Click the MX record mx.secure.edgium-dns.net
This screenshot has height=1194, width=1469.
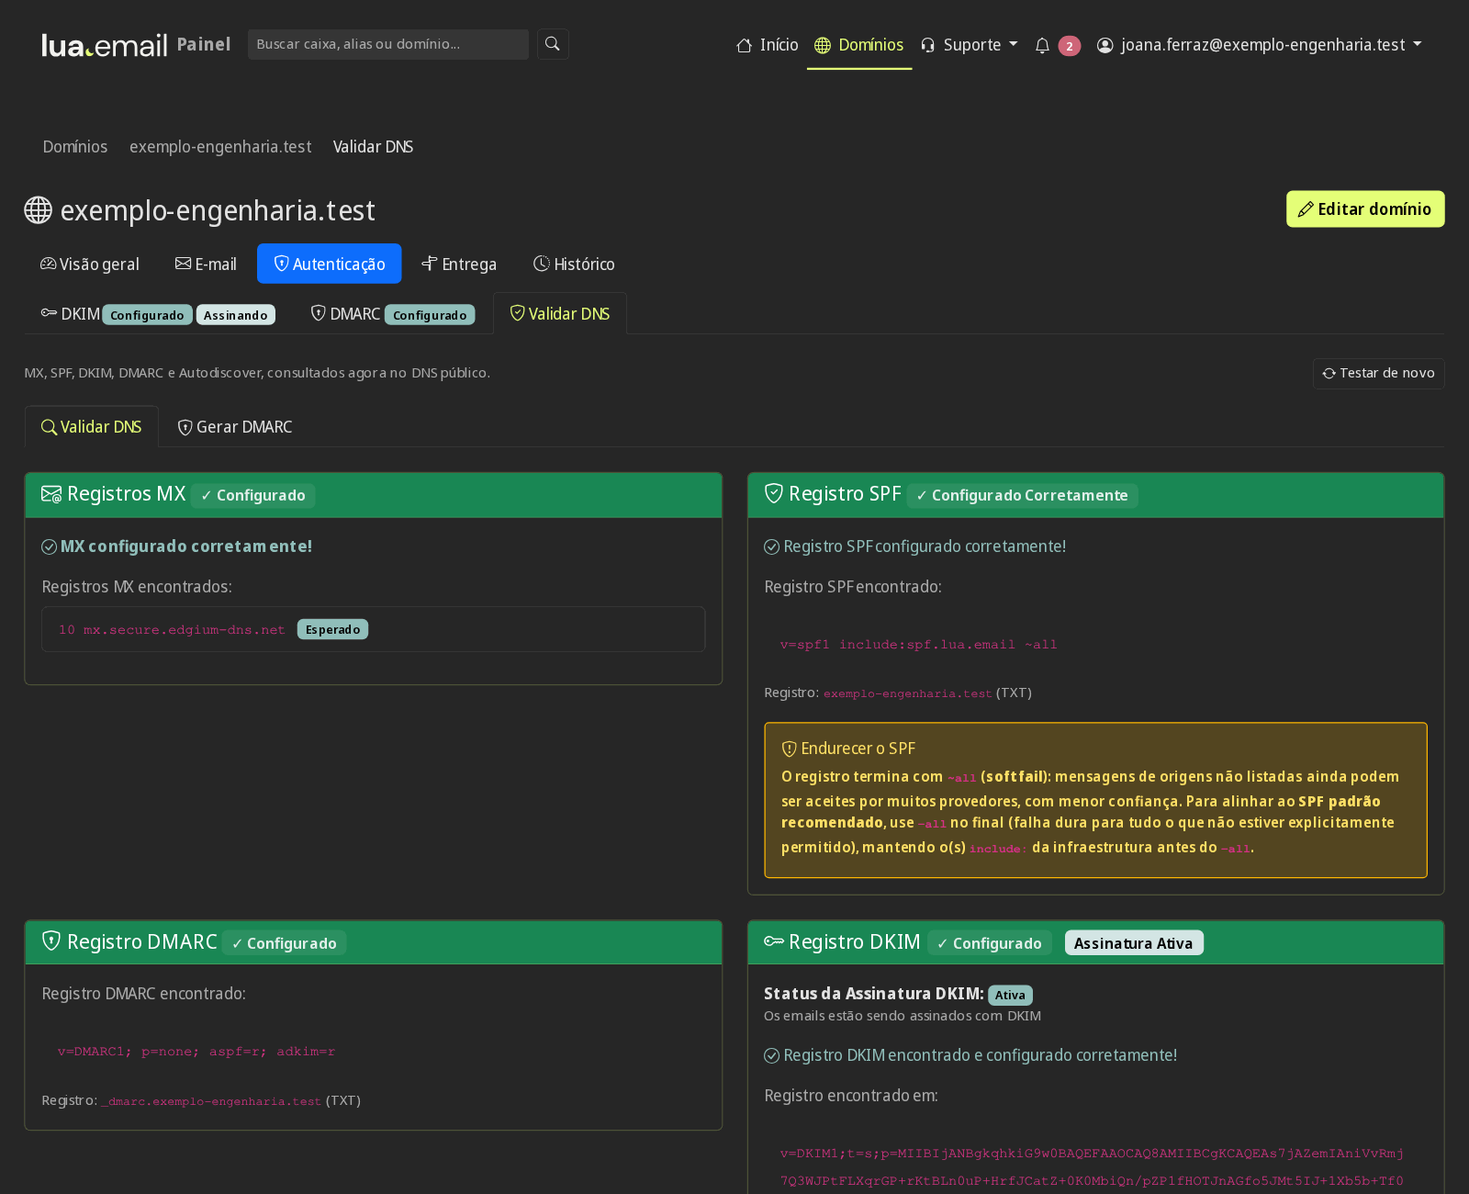[x=172, y=630]
